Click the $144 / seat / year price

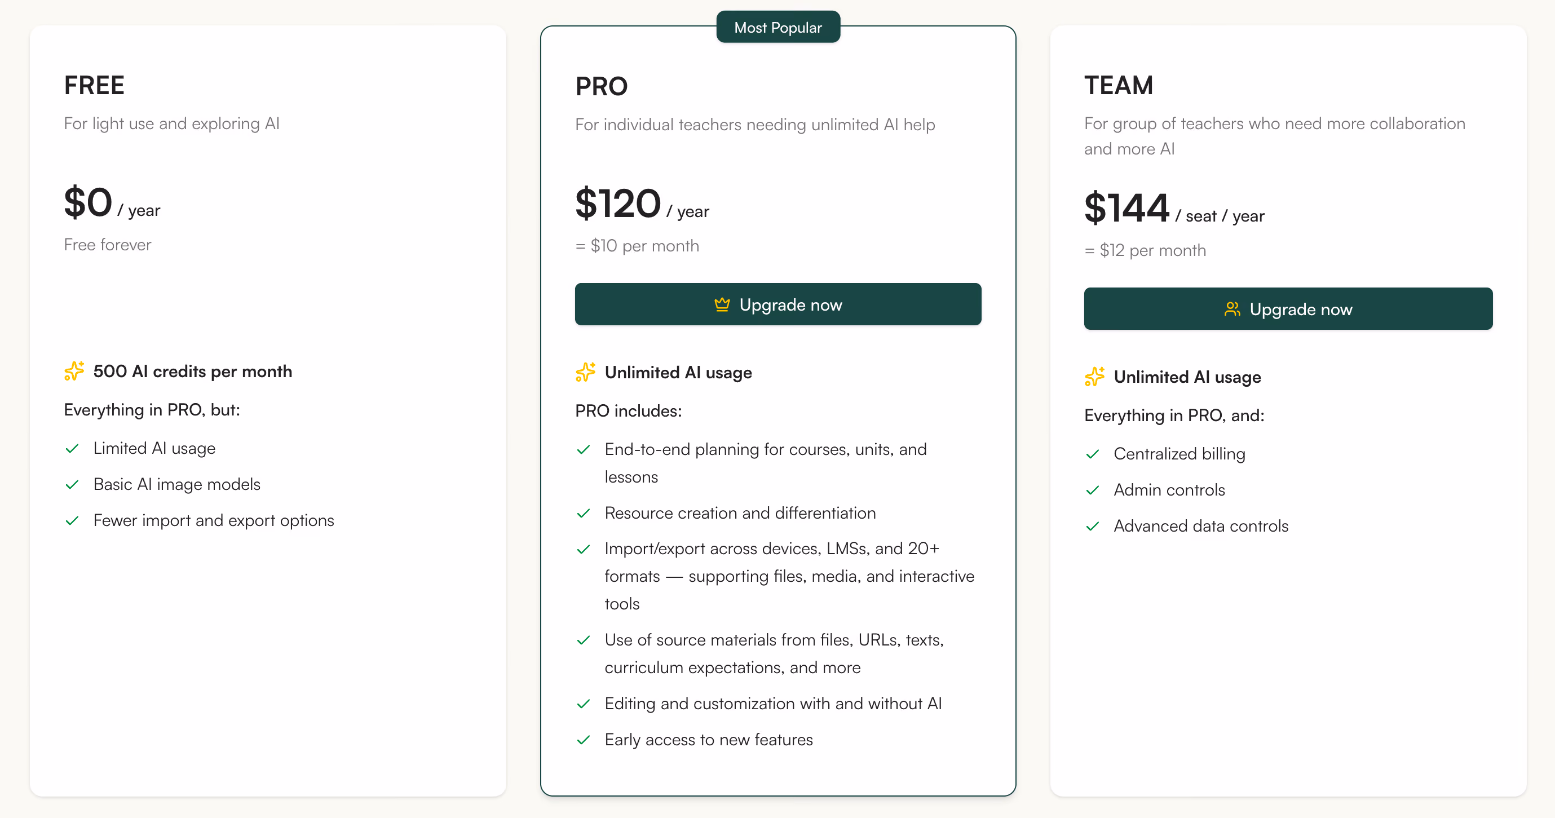tap(1173, 208)
